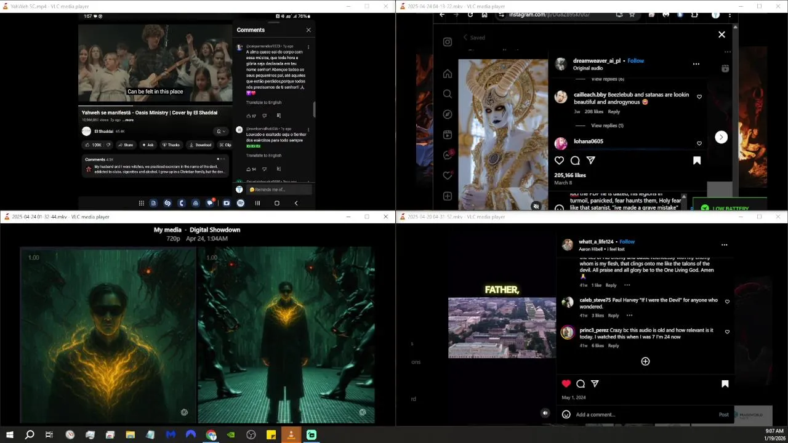Open Instagram Reels in the sidebar
The image size is (788, 443).
tap(448, 135)
